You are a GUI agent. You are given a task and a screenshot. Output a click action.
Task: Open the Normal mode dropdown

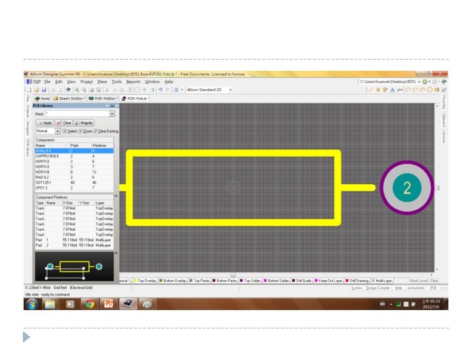coord(57,131)
